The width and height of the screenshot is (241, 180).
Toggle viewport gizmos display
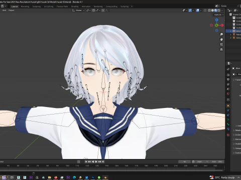(190, 10)
